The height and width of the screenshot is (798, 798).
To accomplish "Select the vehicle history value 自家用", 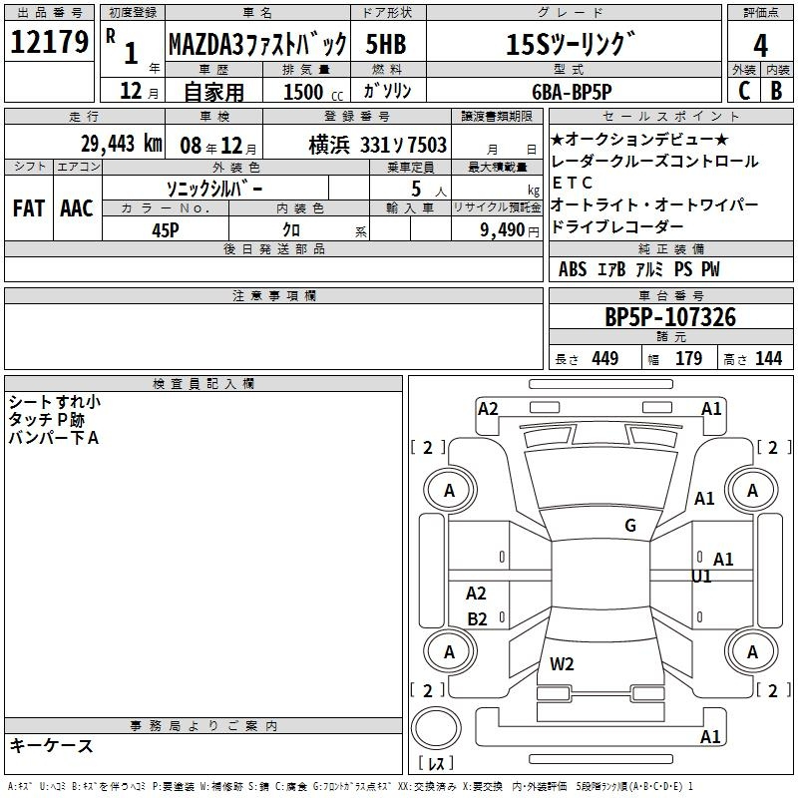I will 213,92.
